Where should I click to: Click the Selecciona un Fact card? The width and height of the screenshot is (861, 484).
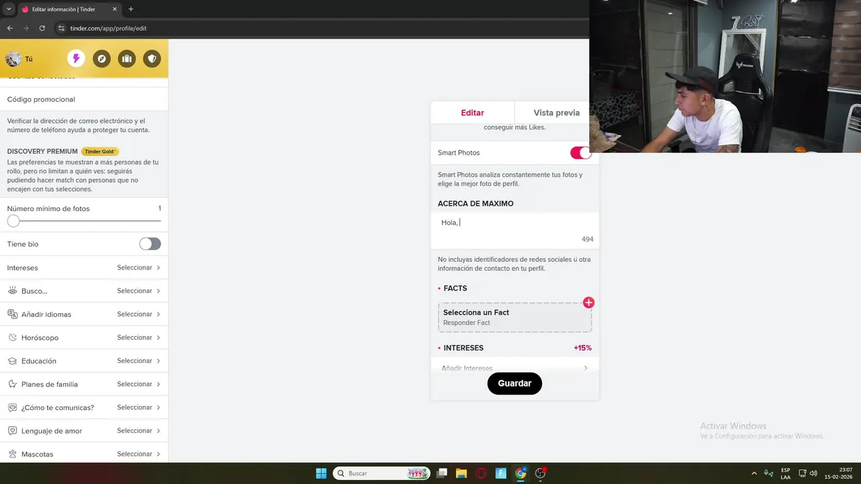point(515,317)
